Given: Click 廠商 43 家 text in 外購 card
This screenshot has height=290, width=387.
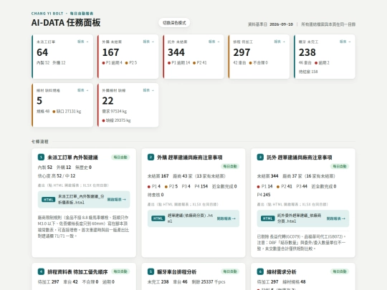Looking at the screenshot, I should coord(183,176).
